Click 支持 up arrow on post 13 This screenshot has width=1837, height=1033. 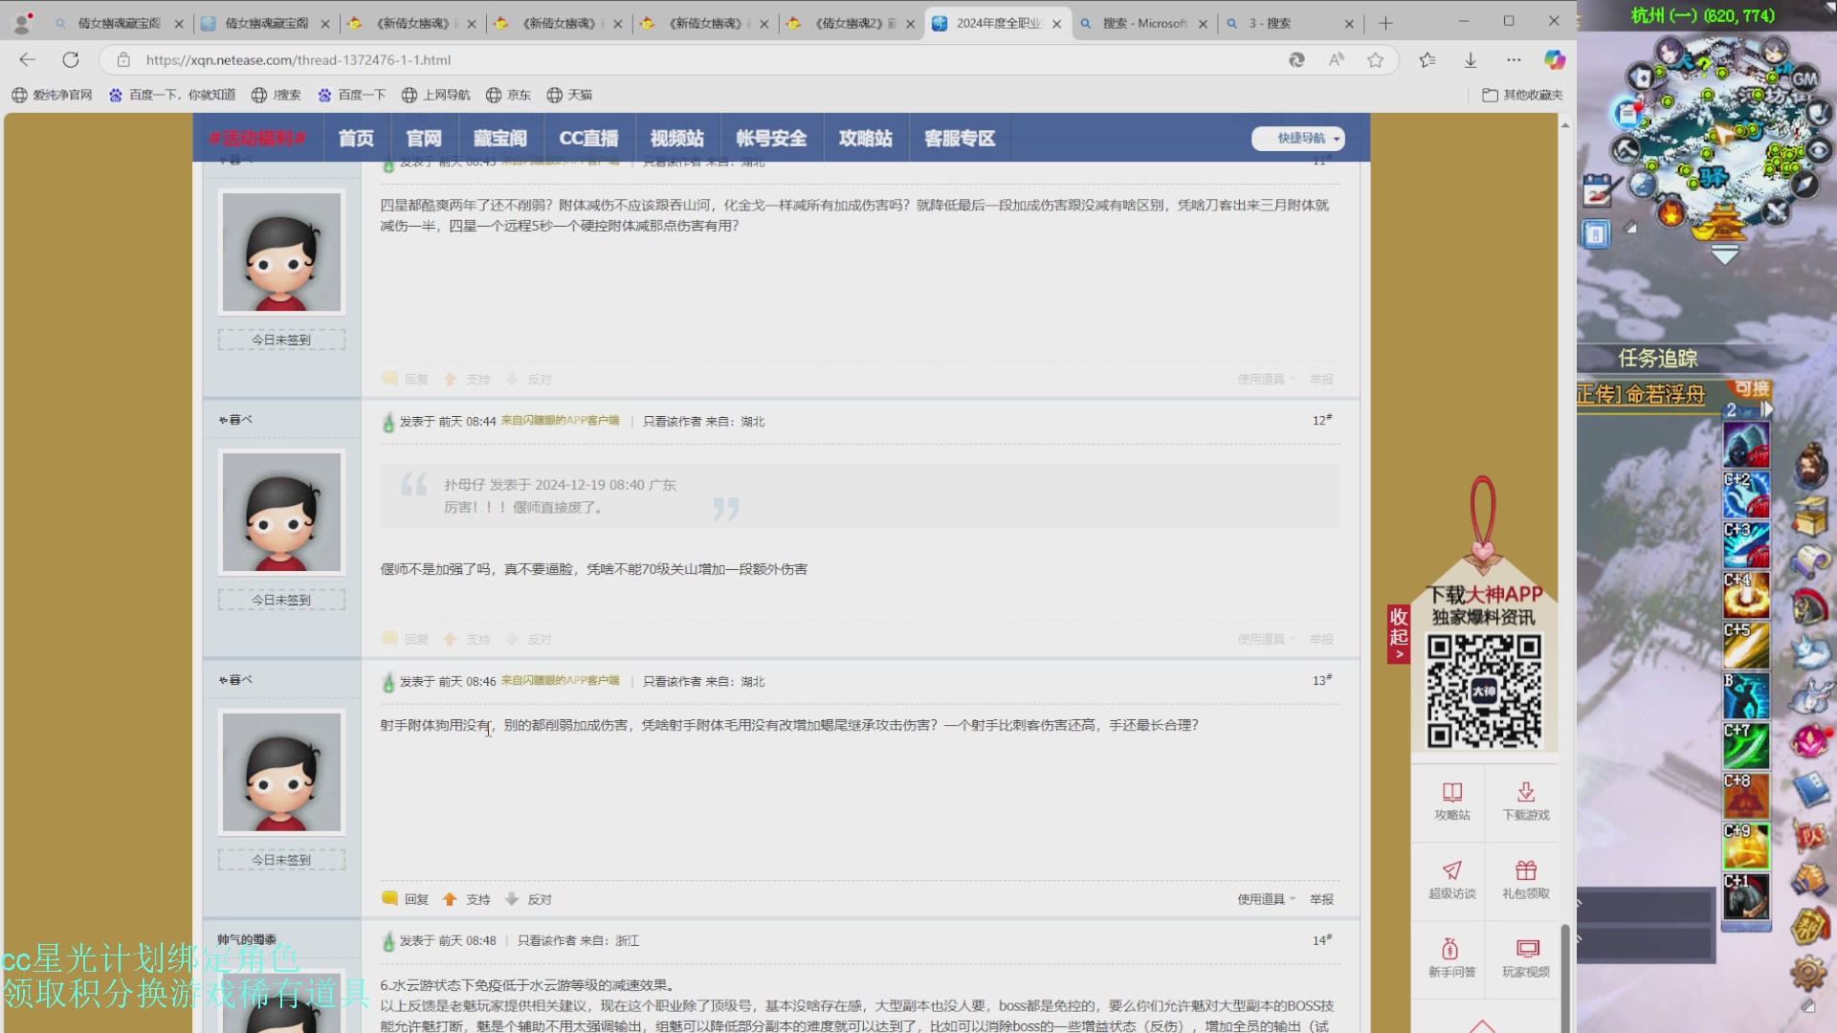466,899
